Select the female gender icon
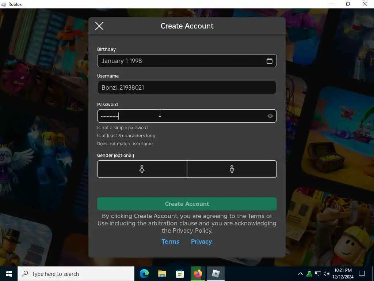This screenshot has width=374, height=281. pyautogui.click(x=142, y=169)
